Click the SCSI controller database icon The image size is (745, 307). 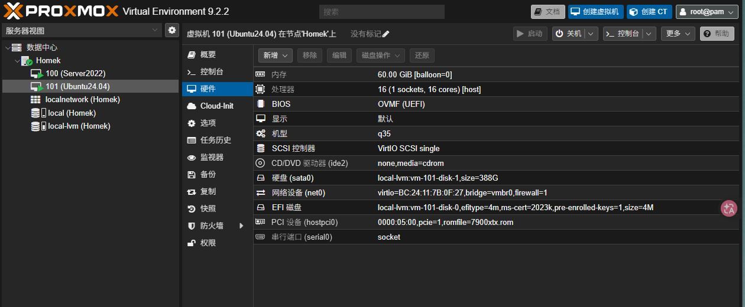260,148
